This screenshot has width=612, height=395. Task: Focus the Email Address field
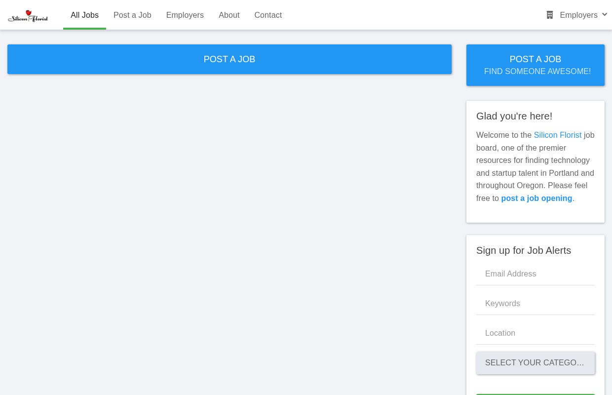coord(535,274)
